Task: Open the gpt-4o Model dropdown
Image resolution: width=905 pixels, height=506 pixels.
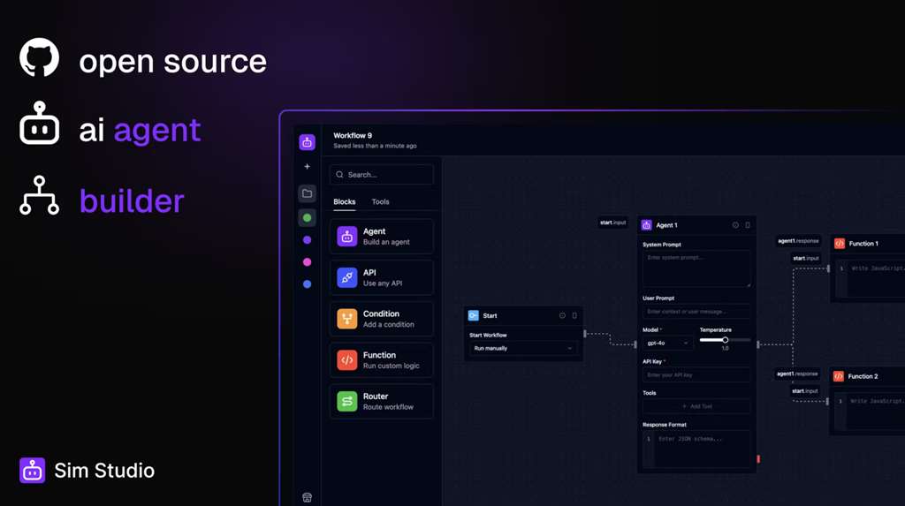Action: click(x=667, y=343)
